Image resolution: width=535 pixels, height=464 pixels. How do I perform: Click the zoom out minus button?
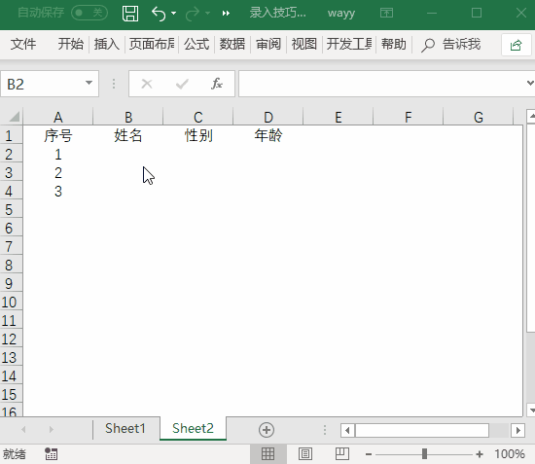coord(369,454)
